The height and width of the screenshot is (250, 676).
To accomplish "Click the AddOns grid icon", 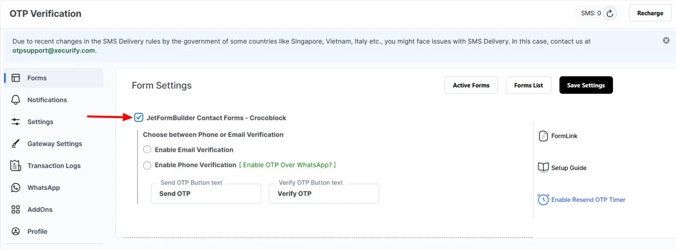I will pos(16,209).
